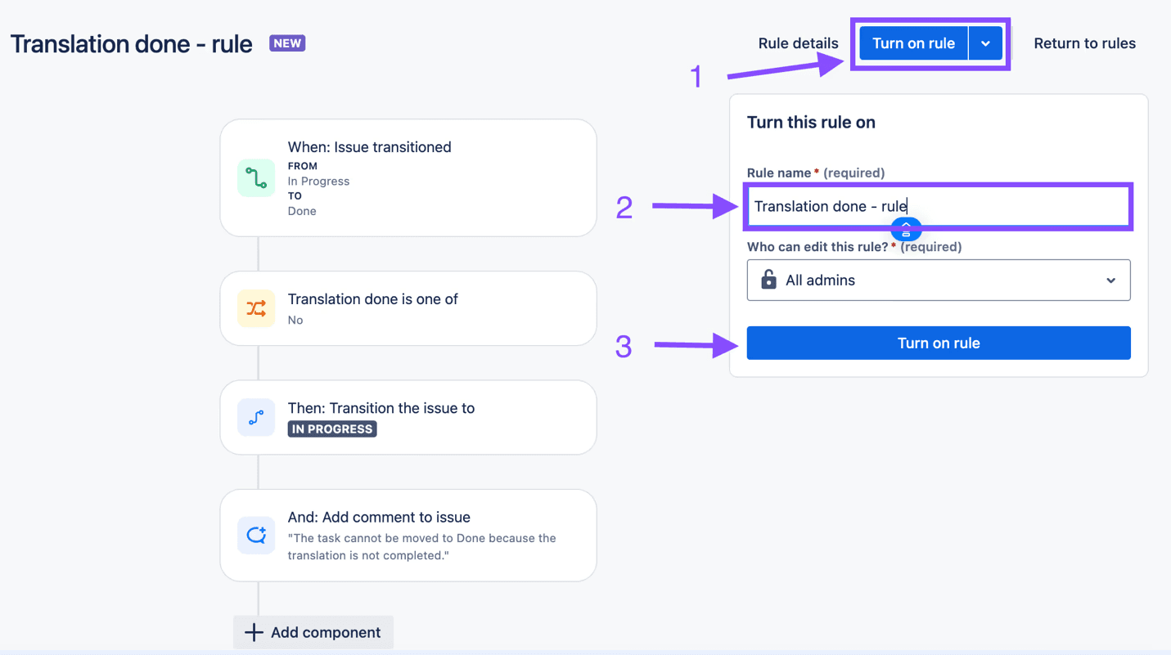Select the Then: Transition the issue step
Image resolution: width=1171 pixels, height=655 pixels.
(408, 417)
